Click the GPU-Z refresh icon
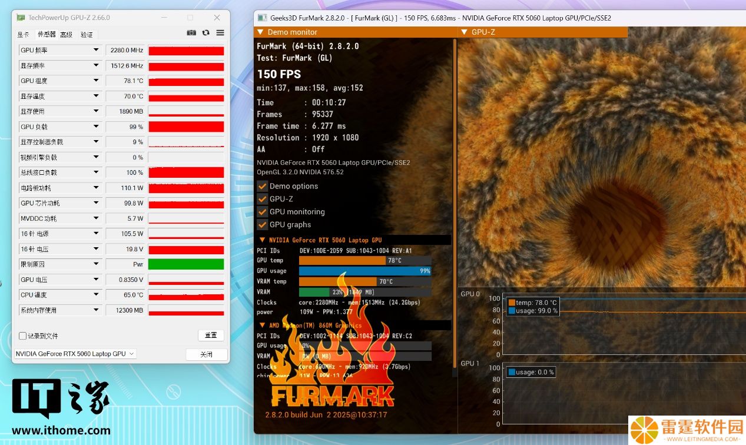 (205, 33)
